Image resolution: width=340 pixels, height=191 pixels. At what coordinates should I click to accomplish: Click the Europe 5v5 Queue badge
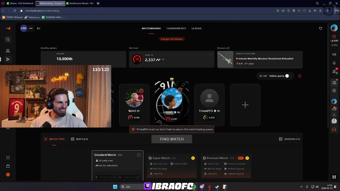[x=172, y=39]
